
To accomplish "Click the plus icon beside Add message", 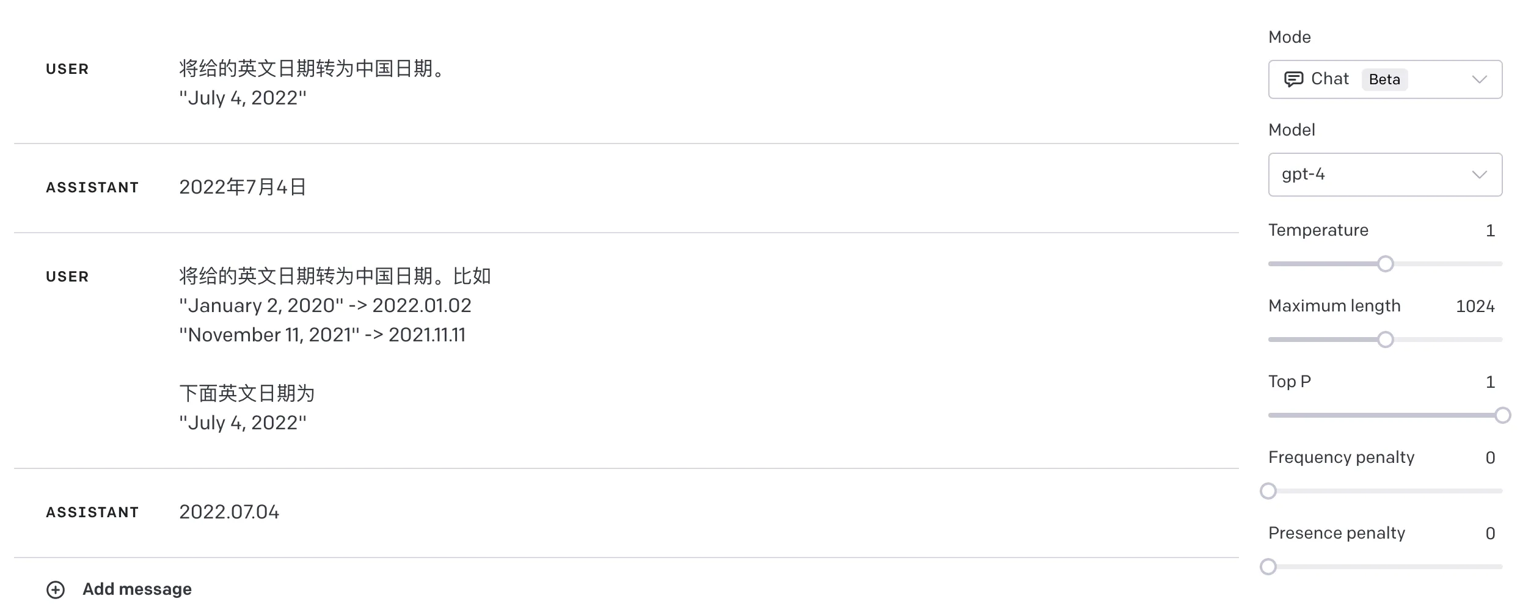I will pyautogui.click(x=56, y=589).
